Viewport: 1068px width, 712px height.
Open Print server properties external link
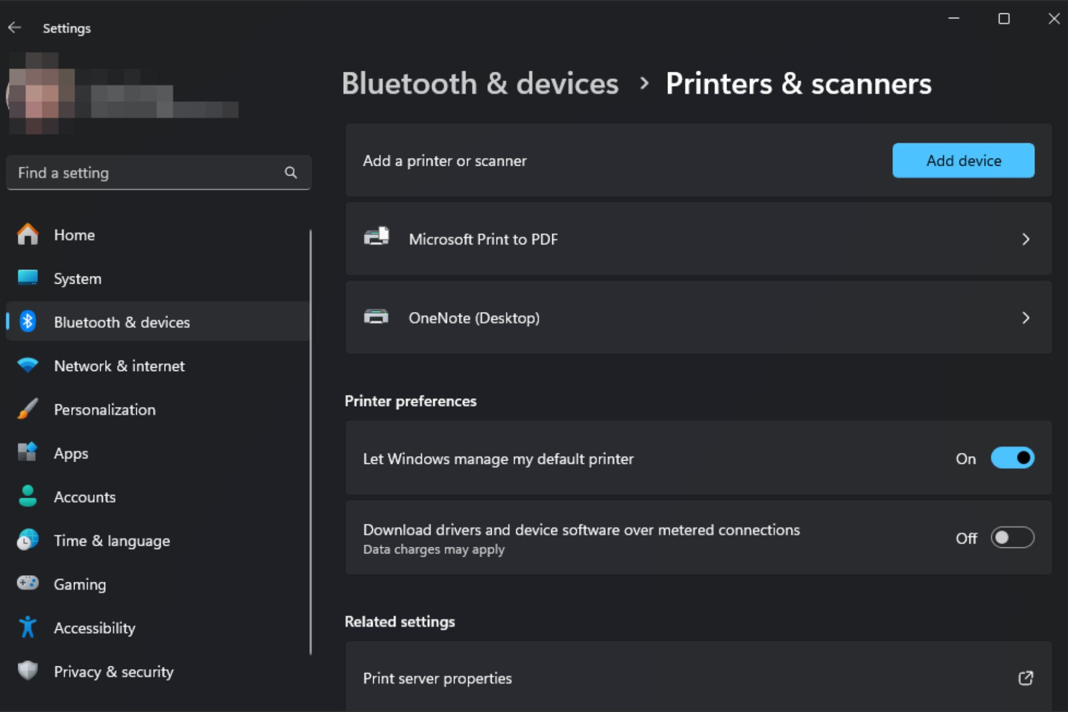[1025, 678]
